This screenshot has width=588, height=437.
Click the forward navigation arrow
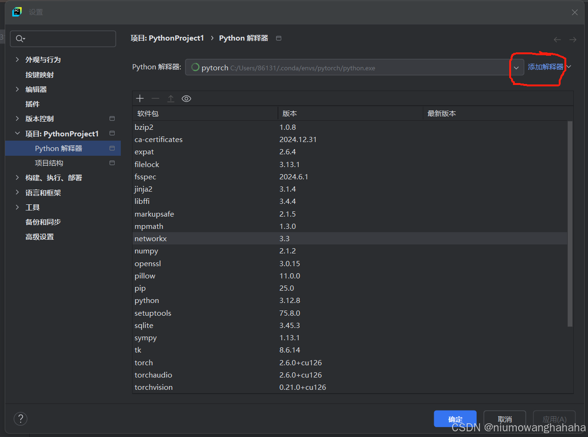572,40
